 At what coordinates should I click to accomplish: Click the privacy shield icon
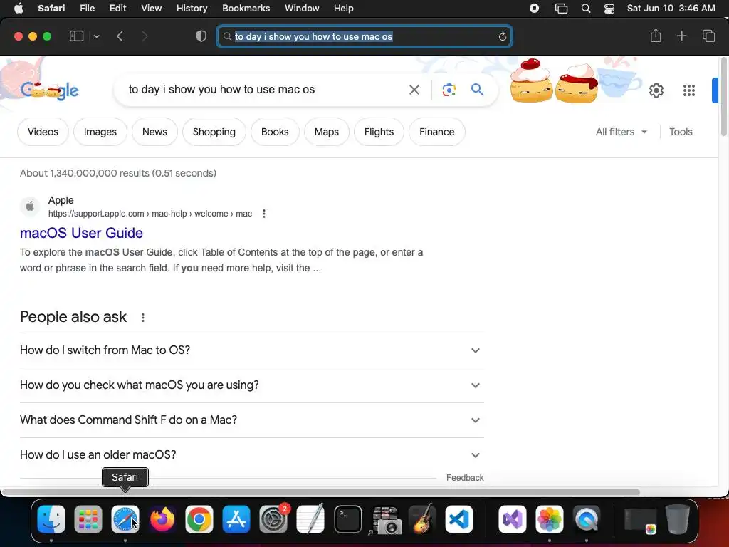(x=201, y=36)
